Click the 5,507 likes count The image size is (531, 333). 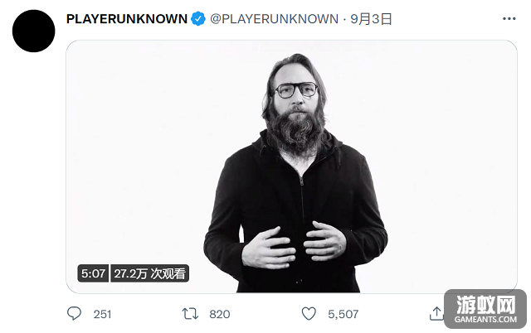tap(343, 315)
